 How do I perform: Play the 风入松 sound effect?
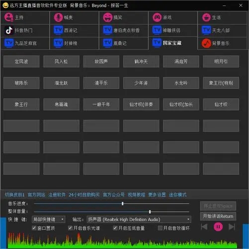(x=61, y=61)
